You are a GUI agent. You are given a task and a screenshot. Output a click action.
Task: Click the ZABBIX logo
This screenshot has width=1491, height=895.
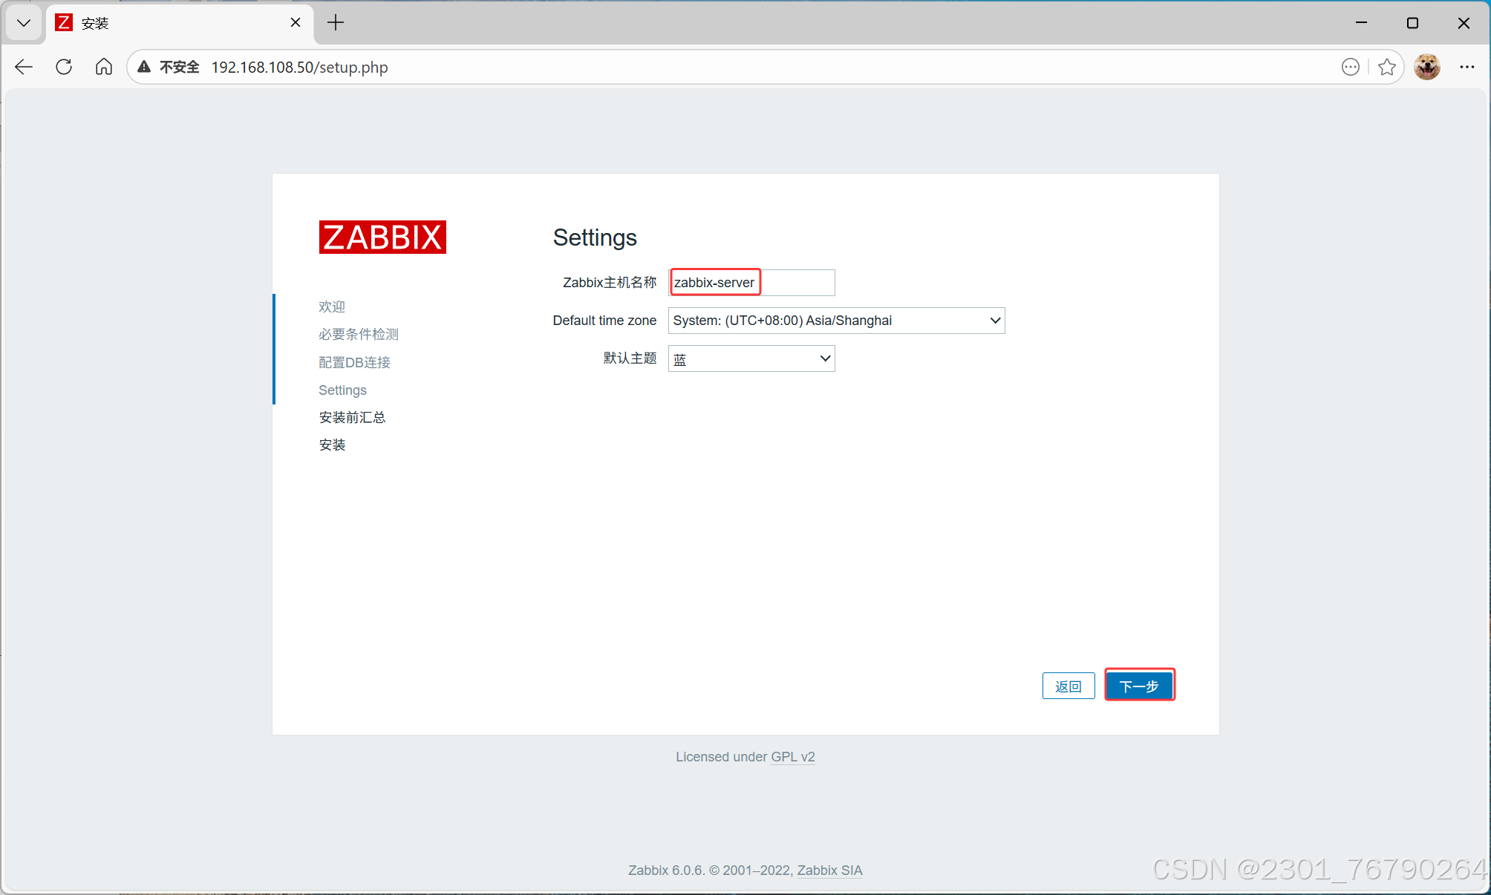pyautogui.click(x=382, y=237)
